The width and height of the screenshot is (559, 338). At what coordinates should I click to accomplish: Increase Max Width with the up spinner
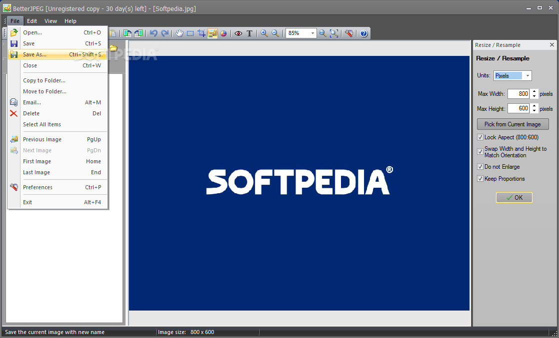(x=534, y=91)
